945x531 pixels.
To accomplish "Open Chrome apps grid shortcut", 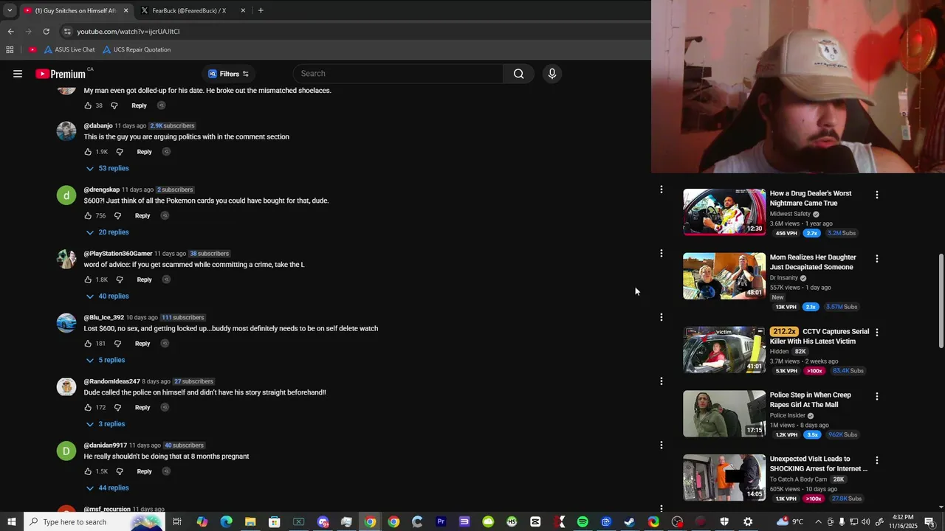I will [10, 49].
